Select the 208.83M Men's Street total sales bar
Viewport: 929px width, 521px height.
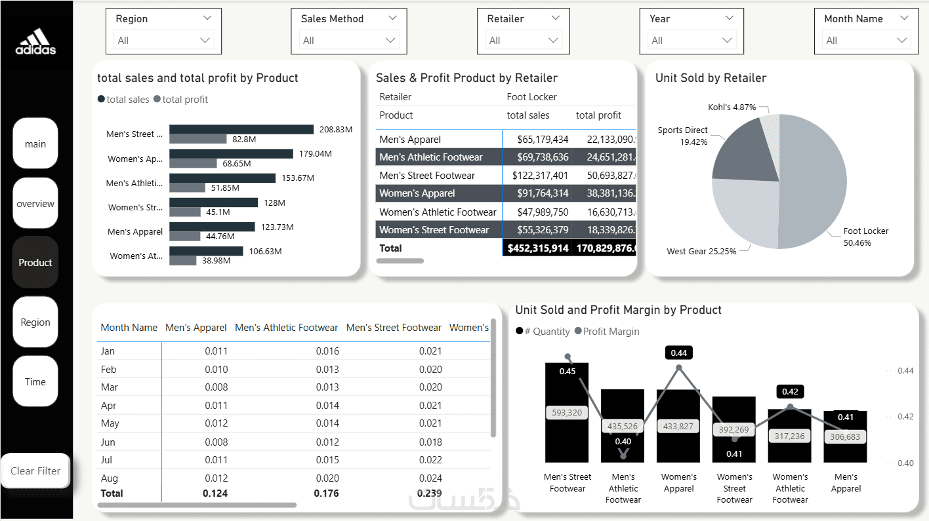tap(241, 130)
